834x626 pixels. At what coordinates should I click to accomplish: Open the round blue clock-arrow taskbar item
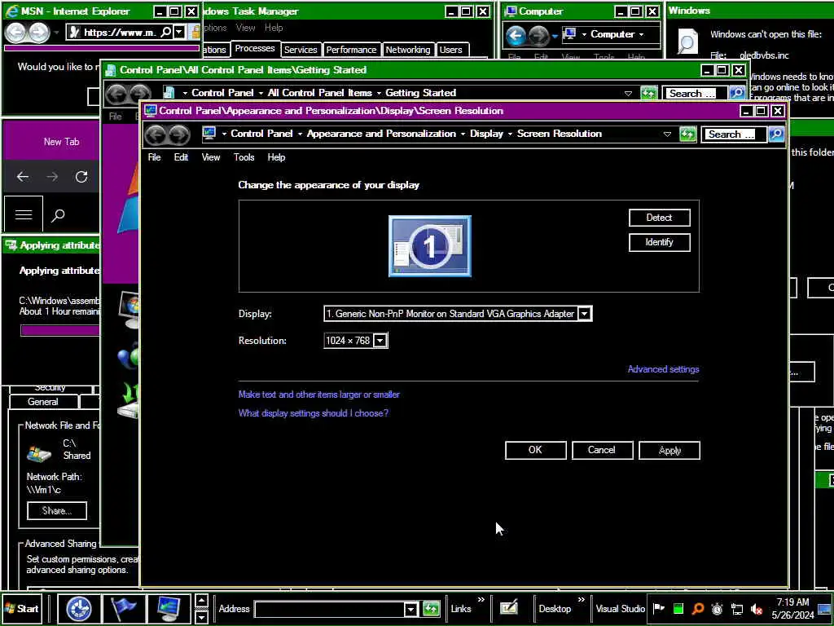pyautogui.click(x=79, y=608)
